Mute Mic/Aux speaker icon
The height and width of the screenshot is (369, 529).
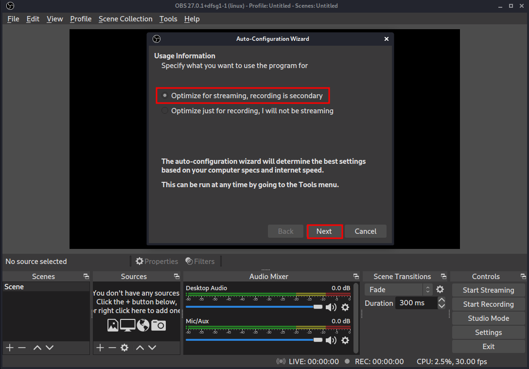331,340
